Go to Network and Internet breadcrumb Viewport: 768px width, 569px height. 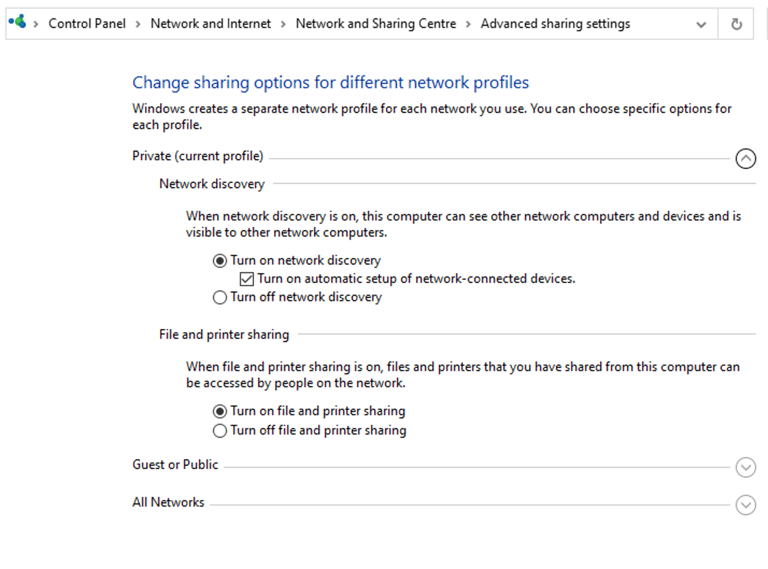click(x=210, y=24)
